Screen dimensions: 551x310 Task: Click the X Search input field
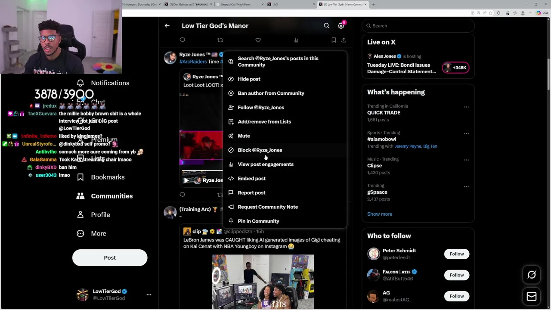point(418,26)
